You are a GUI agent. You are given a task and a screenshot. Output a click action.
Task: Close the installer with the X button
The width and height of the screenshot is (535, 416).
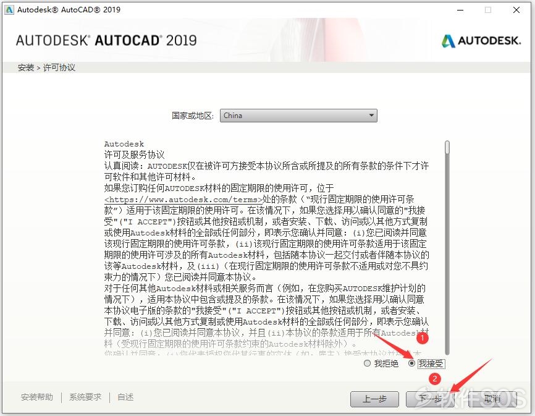click(x=516, y=10)
